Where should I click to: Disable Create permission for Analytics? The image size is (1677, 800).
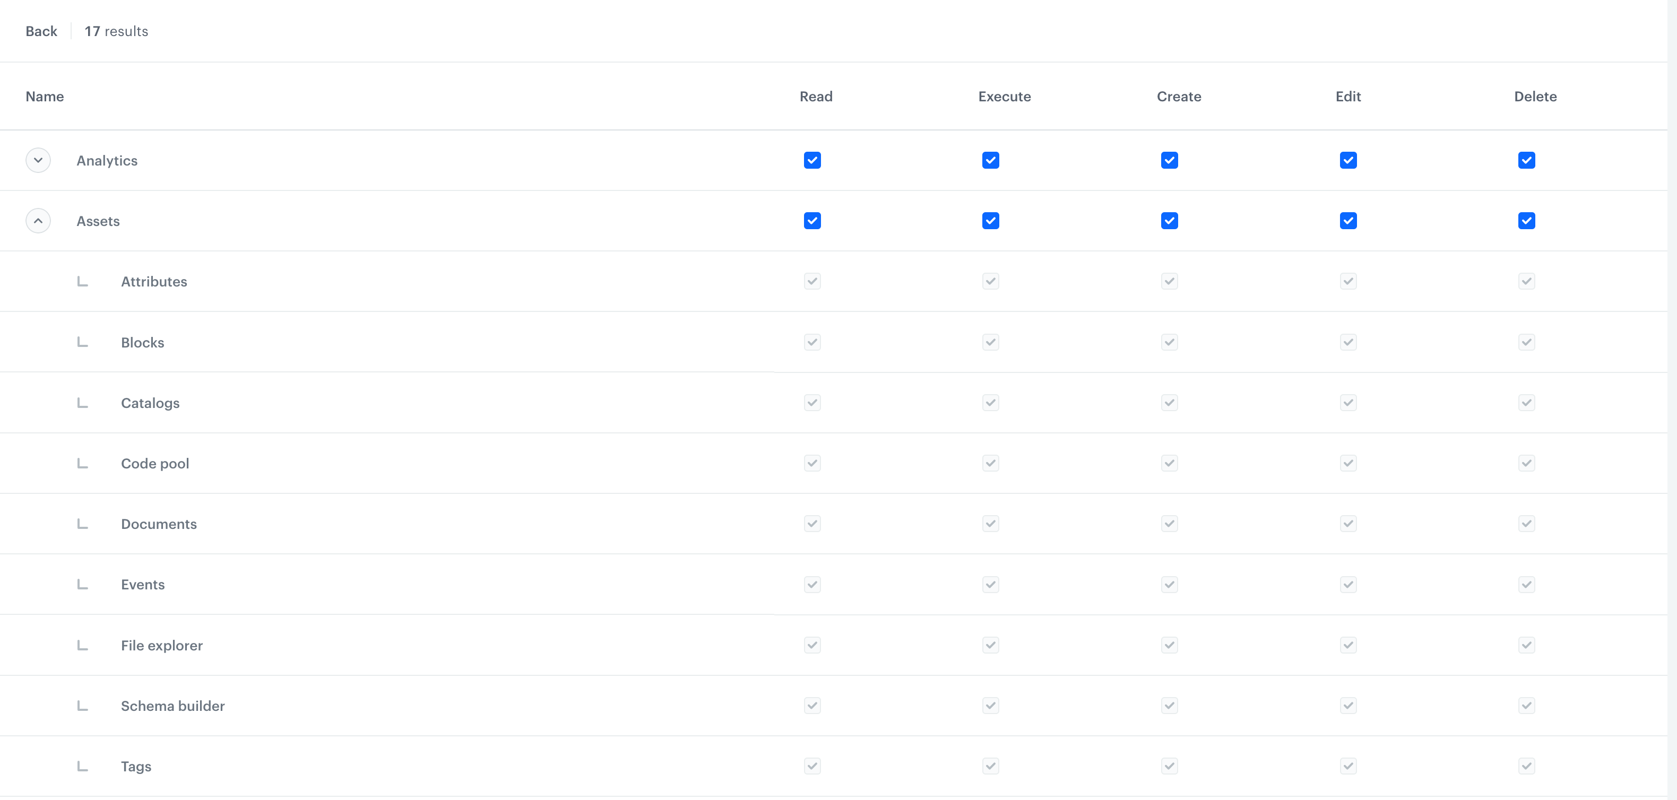tap(1169, 160)
